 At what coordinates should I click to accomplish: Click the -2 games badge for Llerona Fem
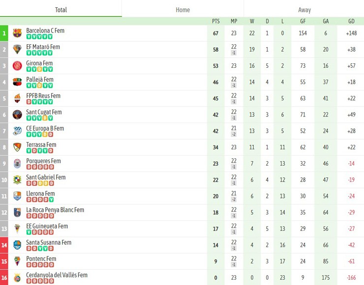coord(234,199)
